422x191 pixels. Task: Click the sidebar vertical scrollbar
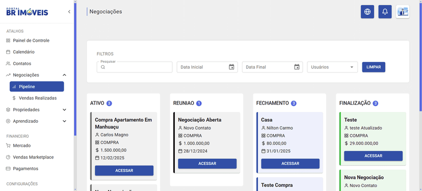click(75, 69)
